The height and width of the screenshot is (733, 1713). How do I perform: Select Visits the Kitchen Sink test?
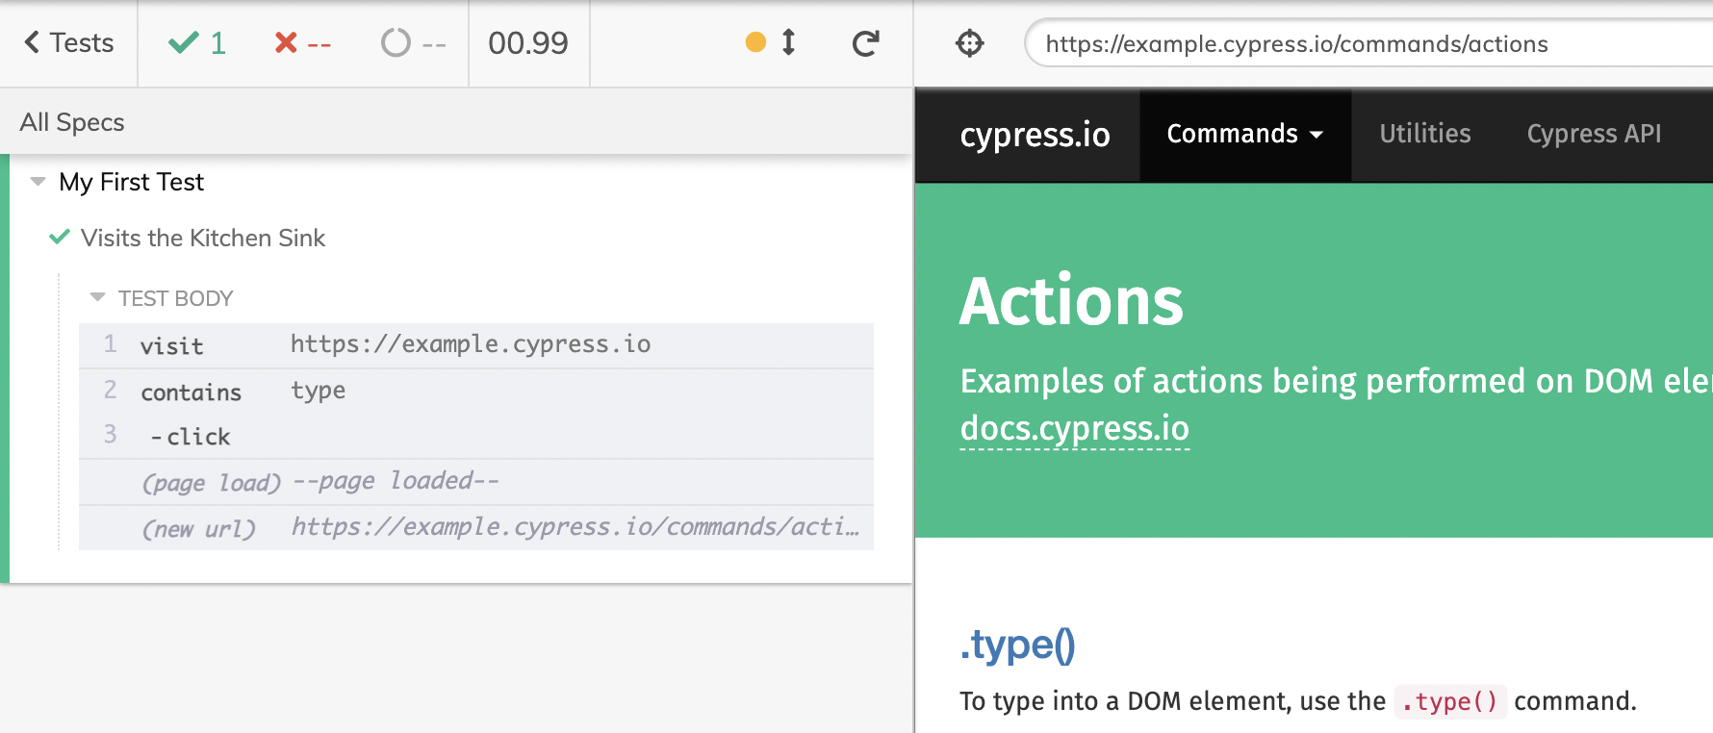pos(203,238)
